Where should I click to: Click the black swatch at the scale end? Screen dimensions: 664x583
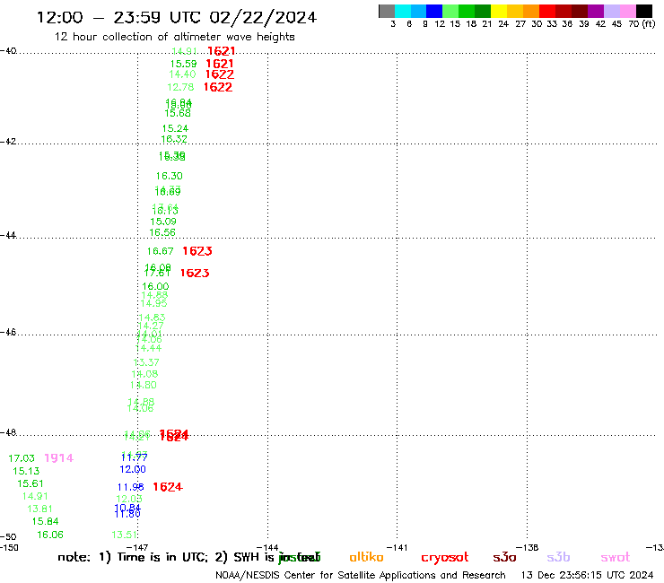point(644,11)
